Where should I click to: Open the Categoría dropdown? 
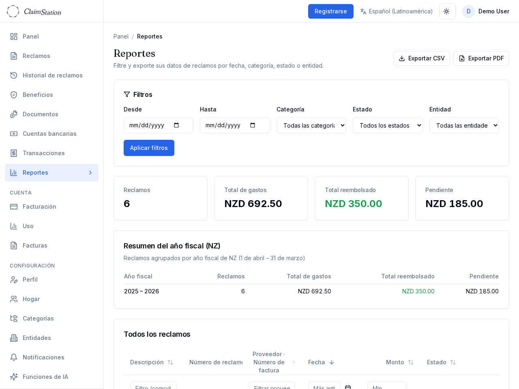[311, 125]
